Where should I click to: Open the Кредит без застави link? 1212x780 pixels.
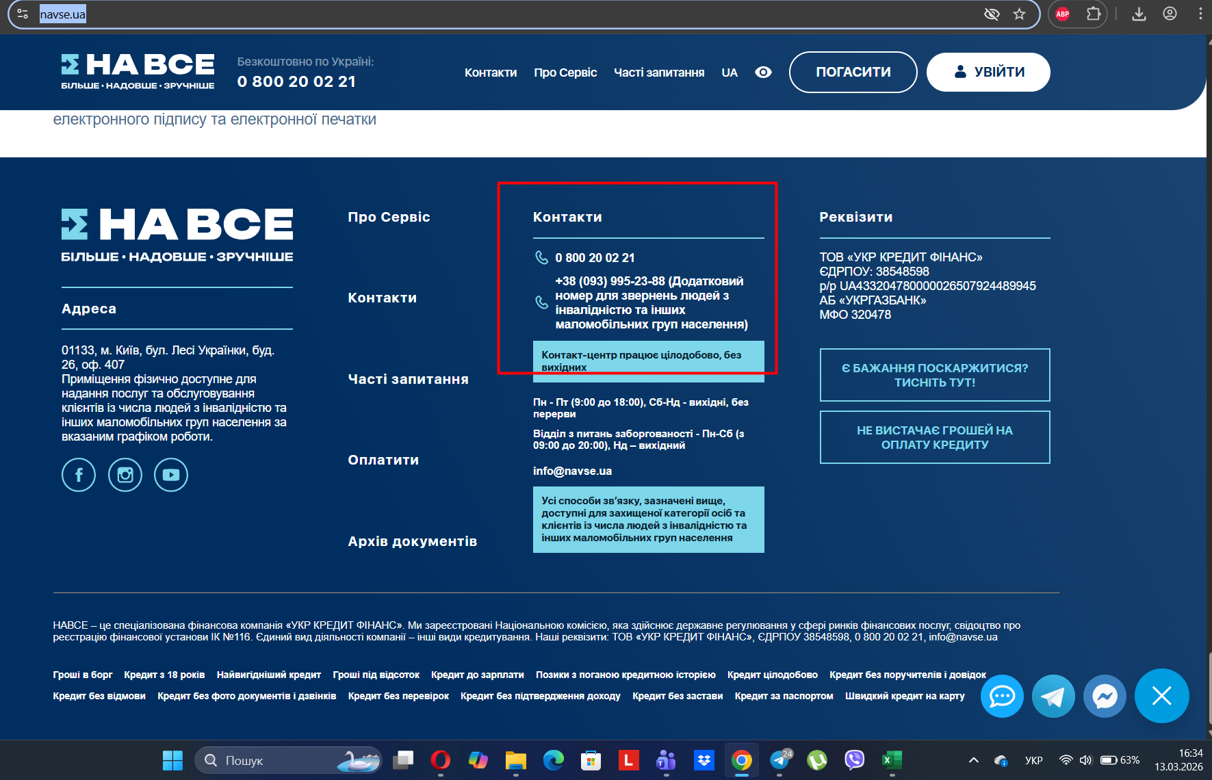click(678, 696)
